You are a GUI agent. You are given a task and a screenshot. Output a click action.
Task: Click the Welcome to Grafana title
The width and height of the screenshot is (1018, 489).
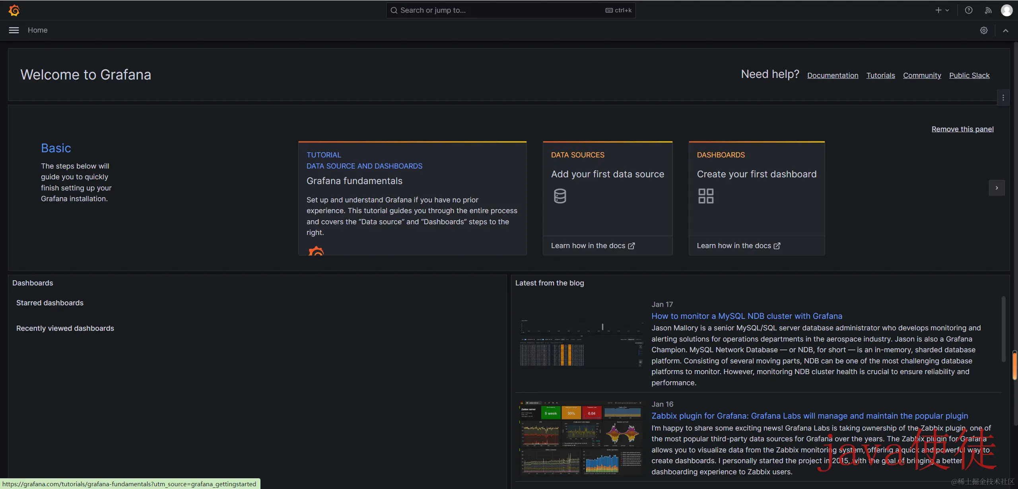86,75
